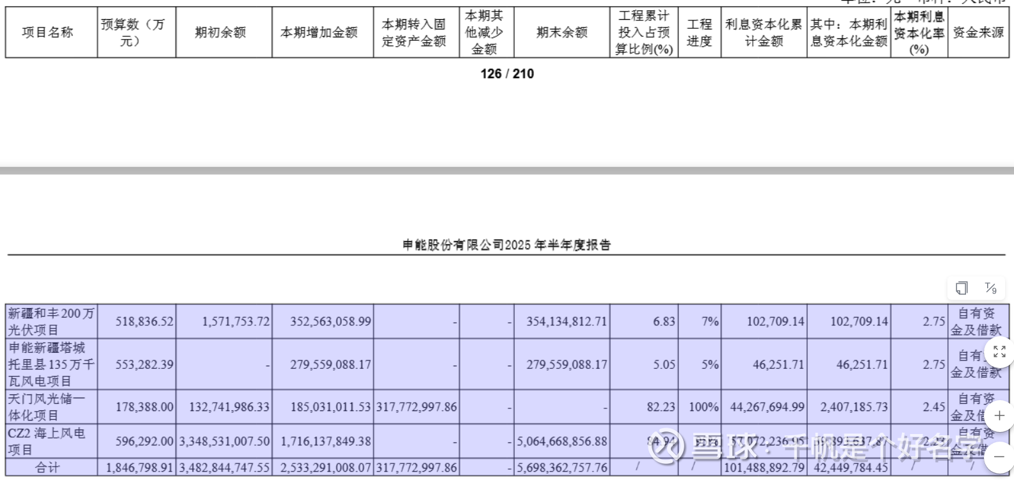Select the increase amount 1,716,137,849.38
The width and height of the screenshot is (1014, 480).
326,441
